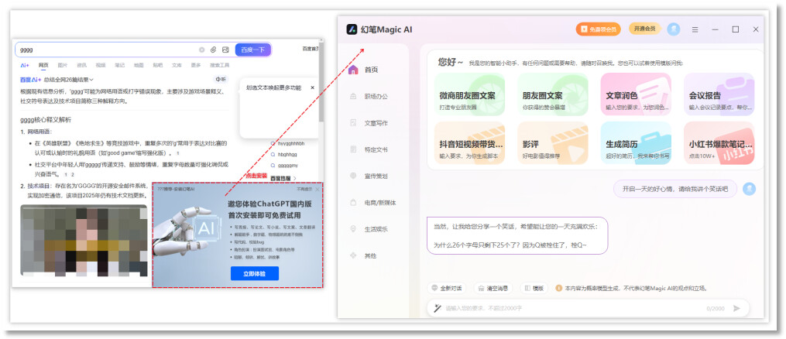Expand the 总结全网26篇结果 dropdown
Image resolution: width=786 pixels, height=339 pixels.
[x=68, y=80]
